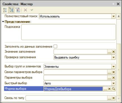
Task: Click the scrollbar down arrow
Action: (x=119, y=99)
